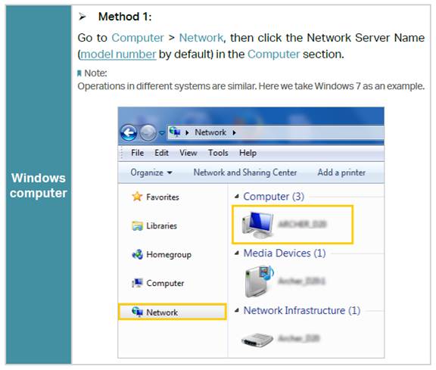Open the File menu
The image size is (436, 370).
pyautogui.click(x=137, y=153)
